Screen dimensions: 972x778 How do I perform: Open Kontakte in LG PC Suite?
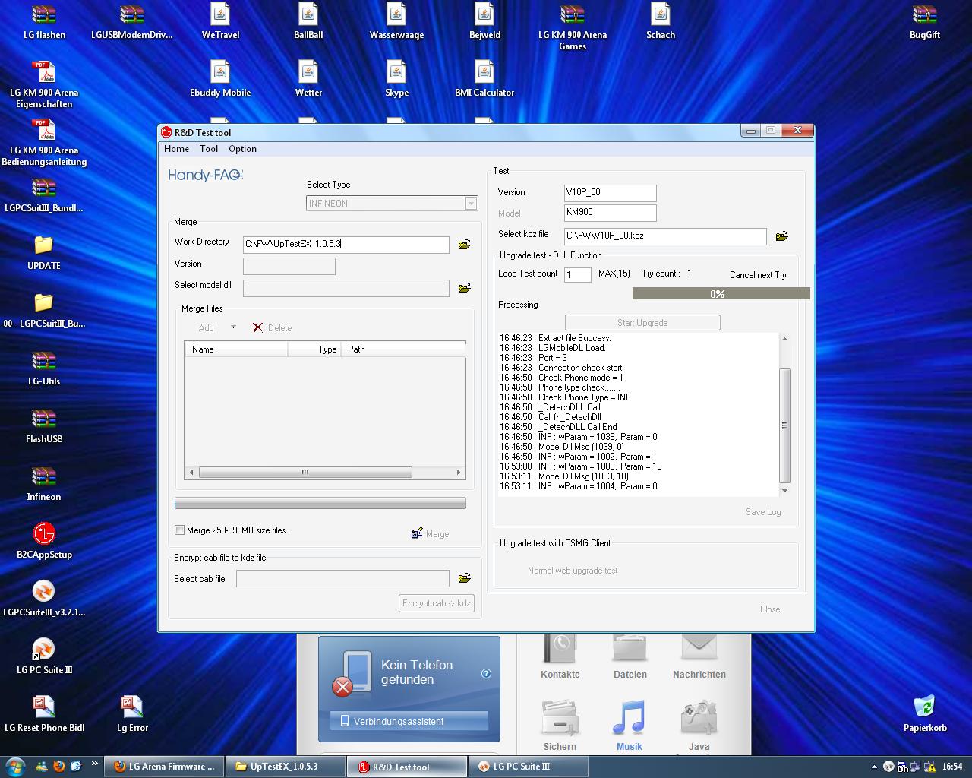pyautogui.click(x=560, y=657)
